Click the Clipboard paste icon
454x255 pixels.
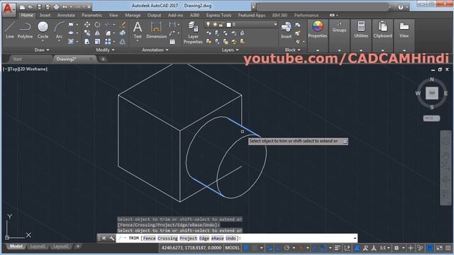[x=382, y=26]
